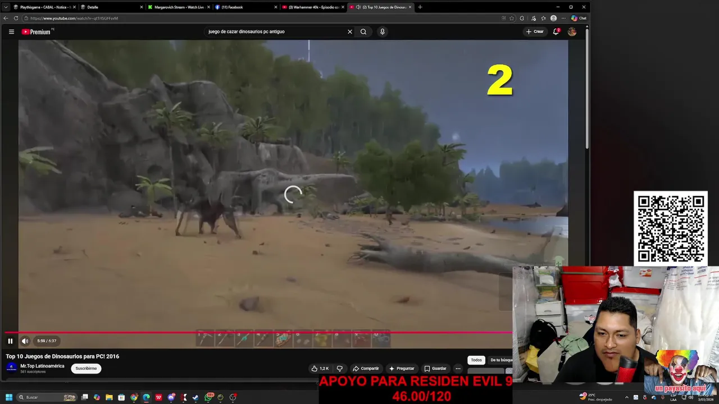
Task: Switch to the (11) Facebook tab
Action: point(245,7)
